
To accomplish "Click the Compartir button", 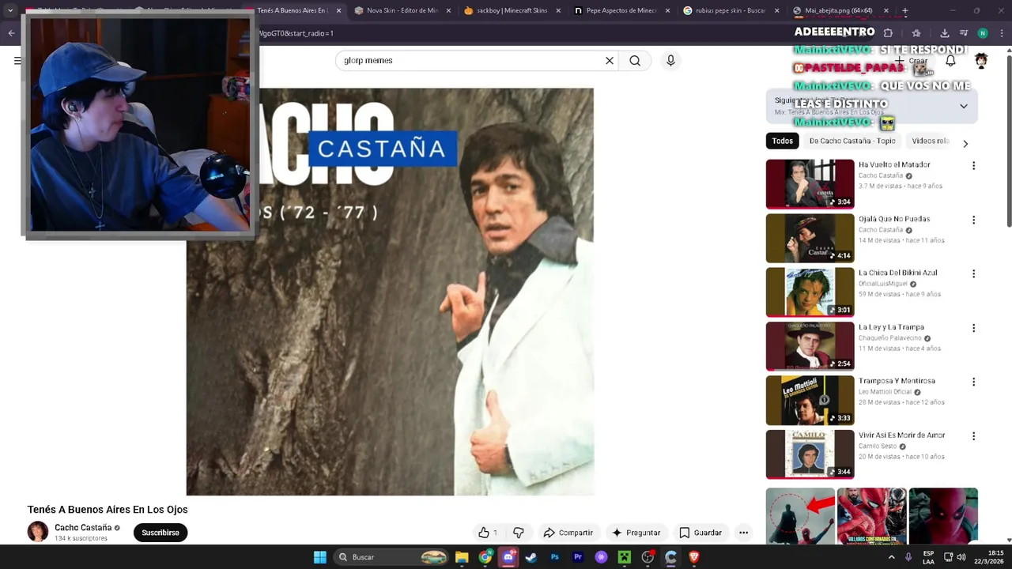I will tap(568, 533).
